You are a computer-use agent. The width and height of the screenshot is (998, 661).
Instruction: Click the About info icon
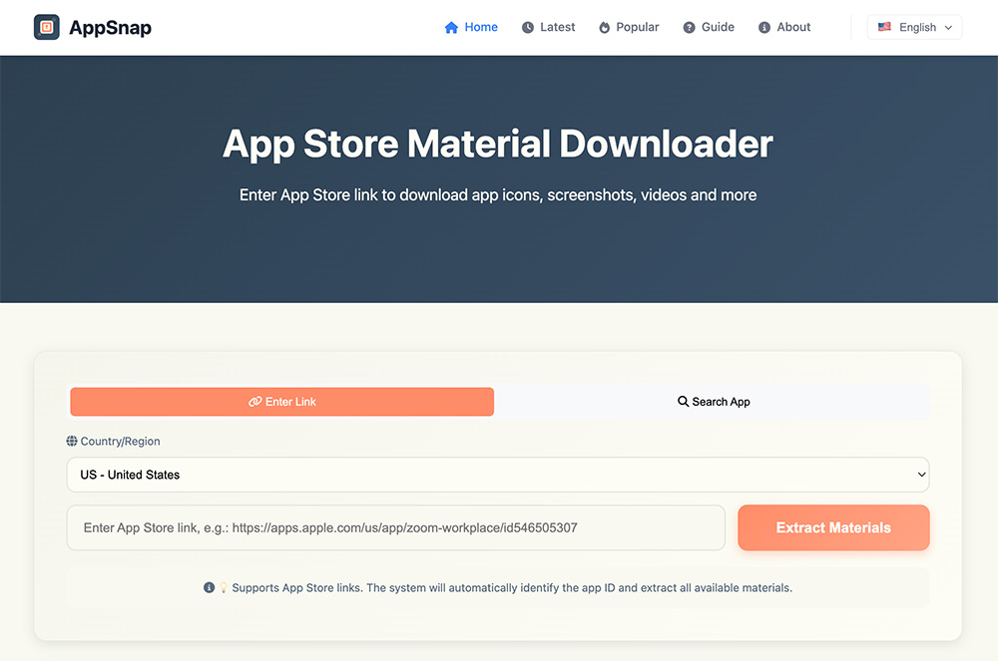coord(764,27)
